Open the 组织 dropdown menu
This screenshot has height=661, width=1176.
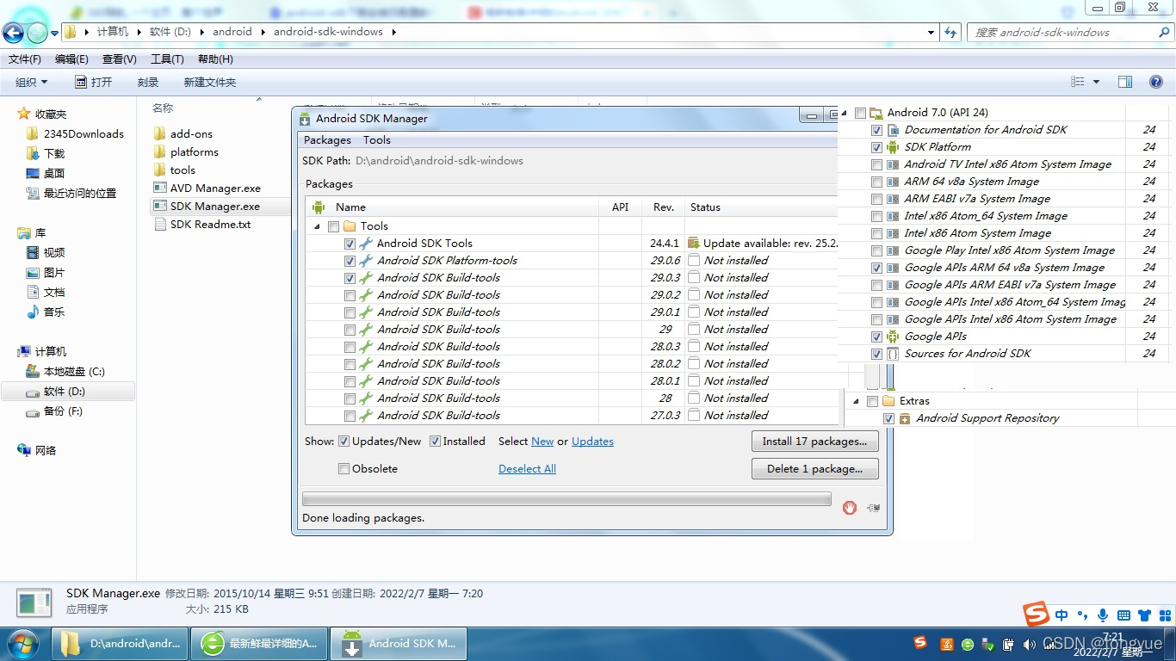[32, 82]
